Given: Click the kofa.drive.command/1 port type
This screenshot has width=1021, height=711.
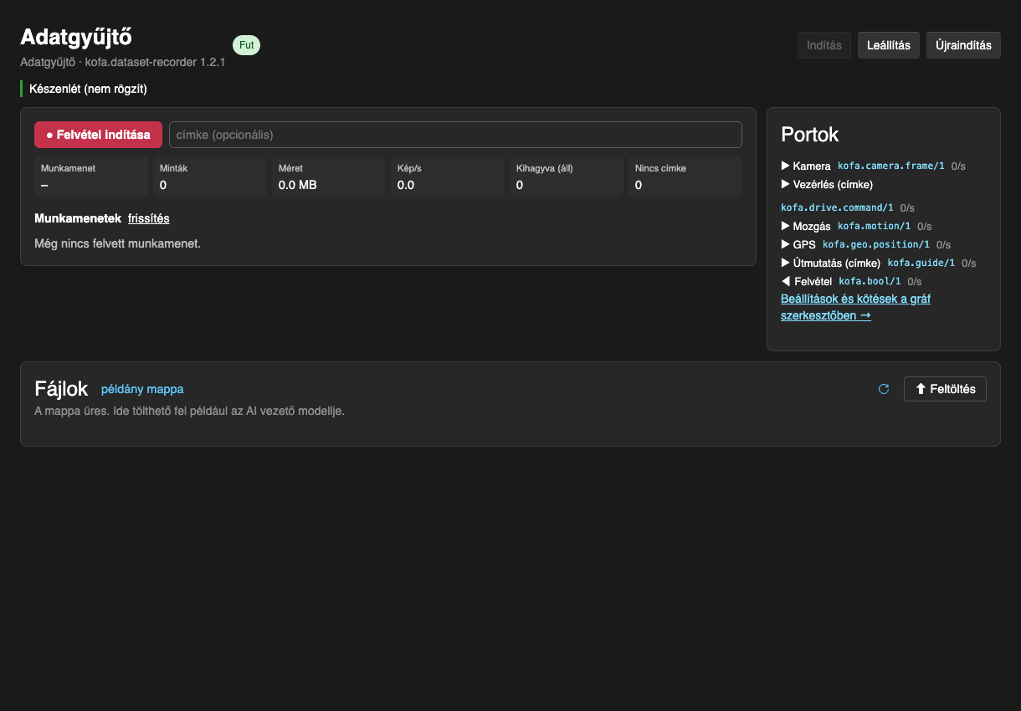Looking at the screenshot, I should (x=837, y=207).
